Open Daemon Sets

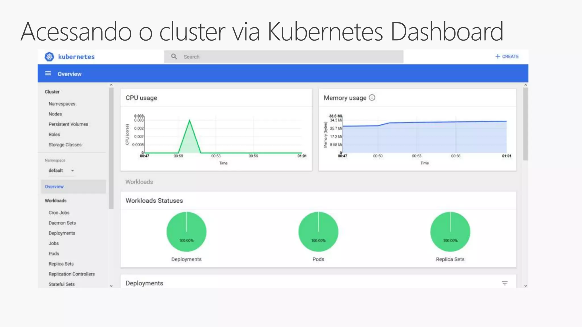click(62, 223)
